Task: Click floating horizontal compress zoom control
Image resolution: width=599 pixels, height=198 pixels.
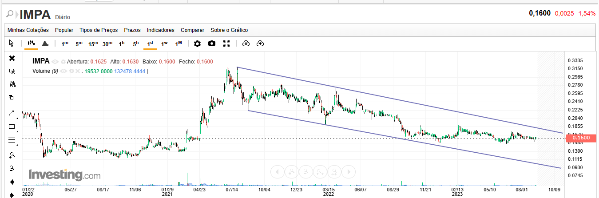Action: pos(334,171)
